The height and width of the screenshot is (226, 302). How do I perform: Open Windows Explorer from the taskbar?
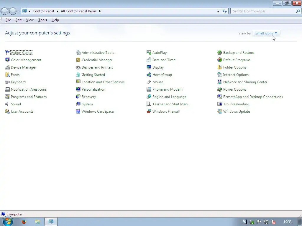click(37, 222)
